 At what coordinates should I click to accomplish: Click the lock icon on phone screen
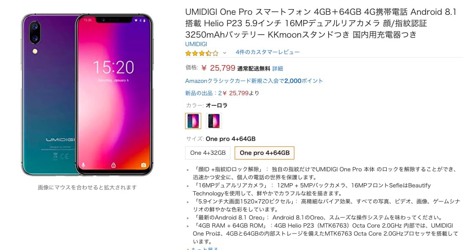[x=114, y=165]
